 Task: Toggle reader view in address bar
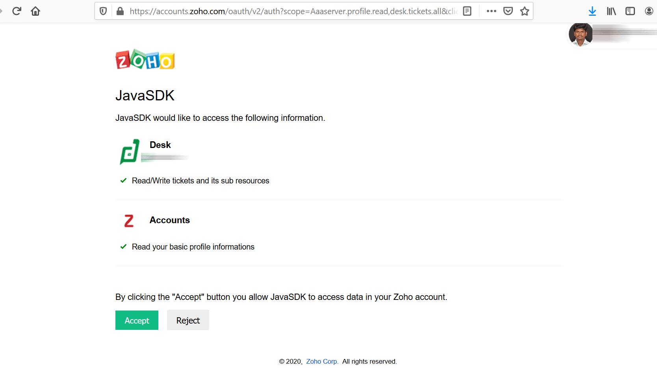tap(467, 11)
